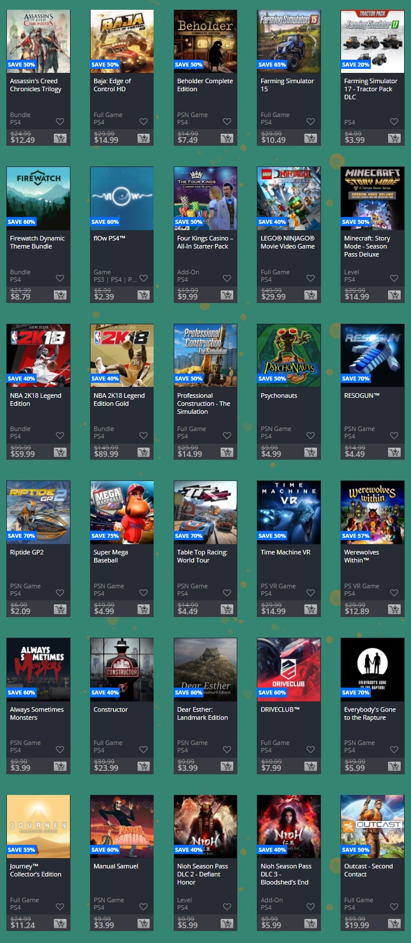Add NBA 2K18 Legend Edition Gold to cart
The width and height of the screenshot is (411, 943).
point(144,452)
